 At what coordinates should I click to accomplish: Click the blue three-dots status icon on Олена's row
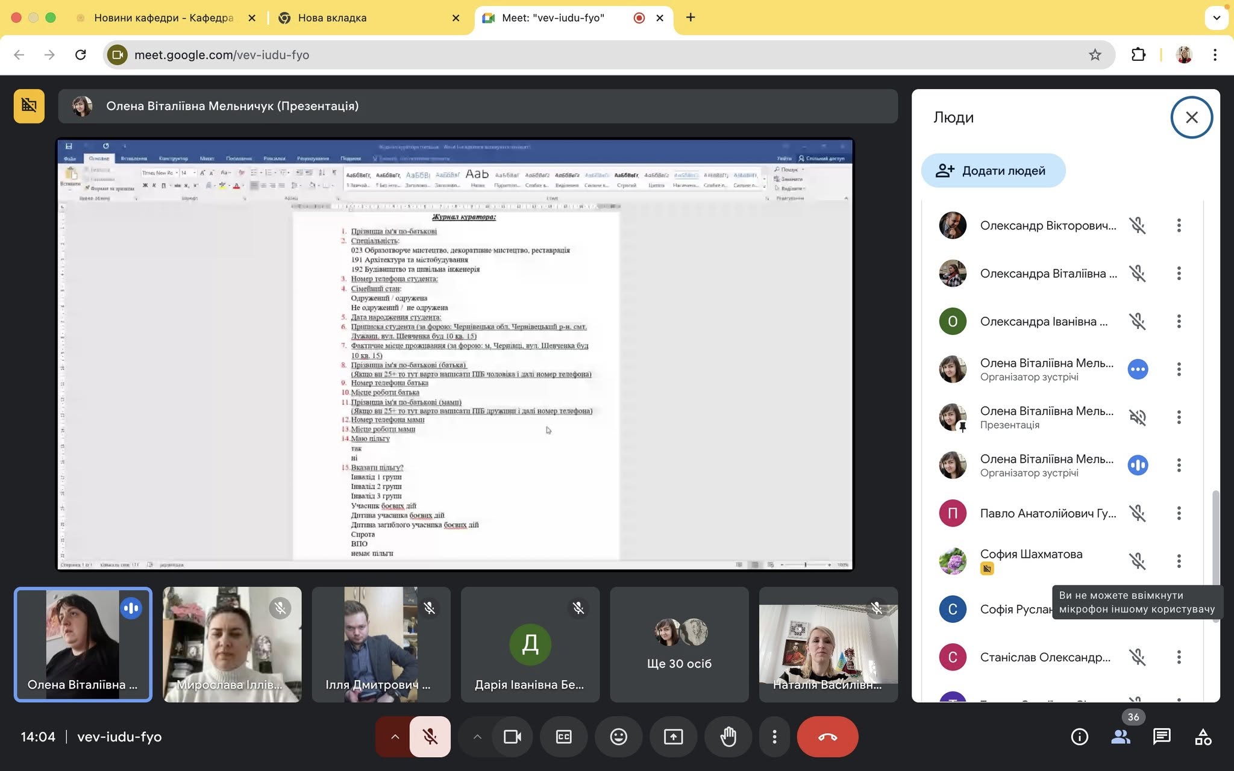[x=1137, y=369]
